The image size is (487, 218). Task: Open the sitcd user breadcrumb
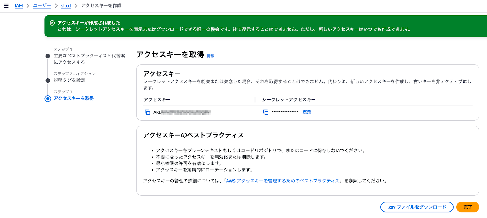click(x=66, y=6)
